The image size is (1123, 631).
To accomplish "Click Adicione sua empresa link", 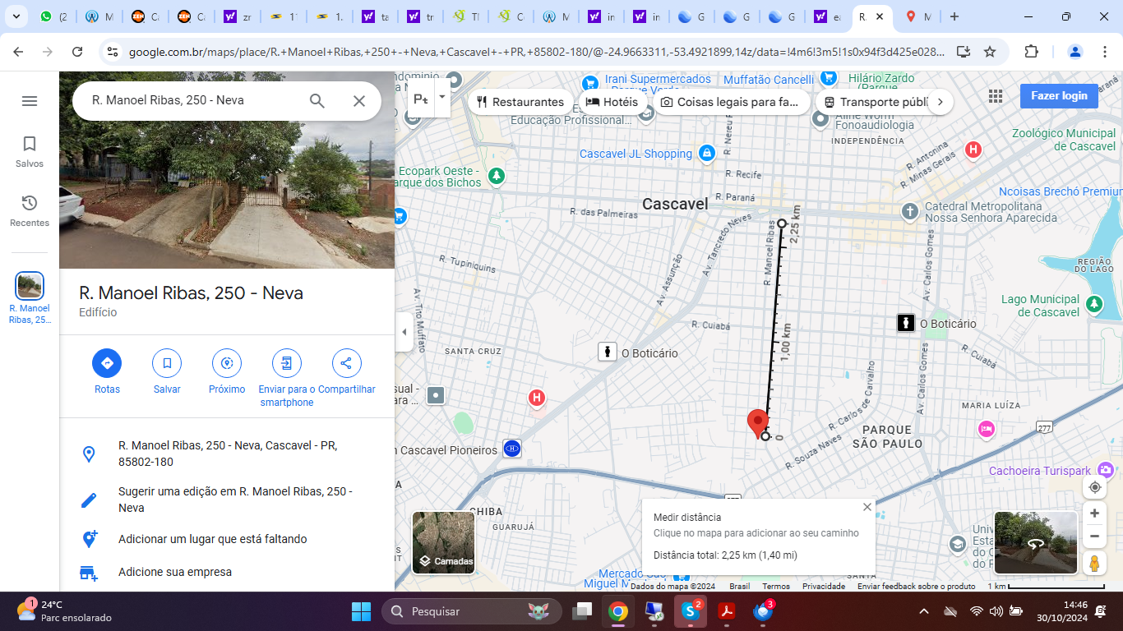I will 175,572.
